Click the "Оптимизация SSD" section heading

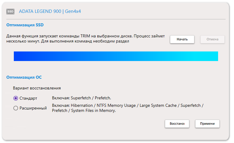pos(25,25)
